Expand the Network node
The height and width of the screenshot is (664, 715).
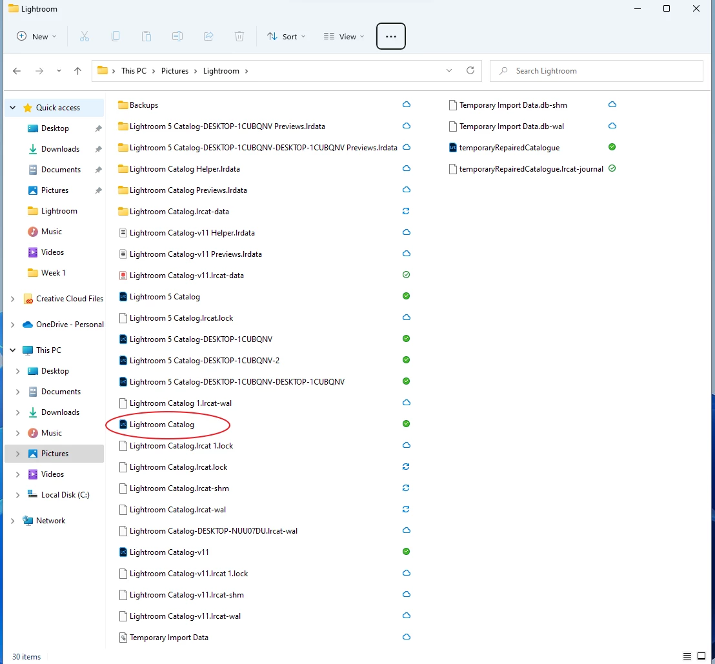pos(13,521)
